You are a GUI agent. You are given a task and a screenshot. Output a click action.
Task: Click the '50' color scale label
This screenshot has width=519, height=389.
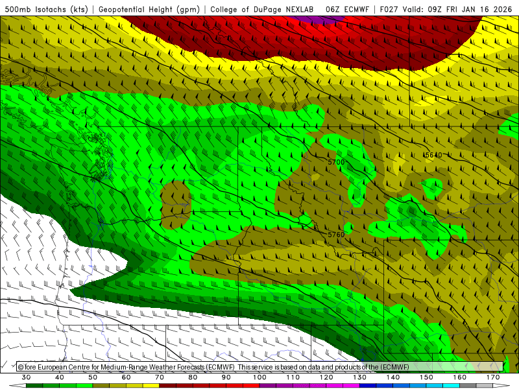point(93,377)
